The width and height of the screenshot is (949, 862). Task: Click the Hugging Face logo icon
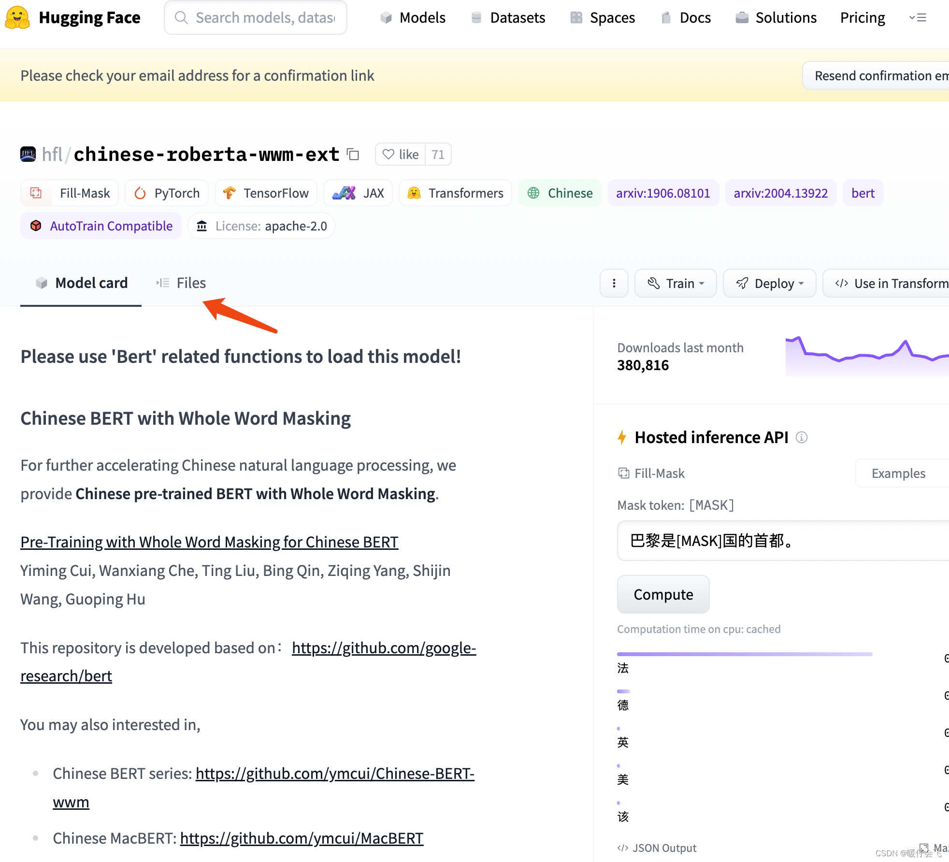17,17
